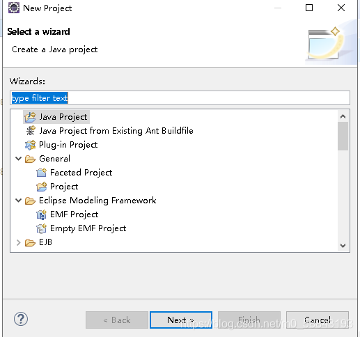Select Java Project from Existing Ant Buildfile
This screenshot has height=337, width=360.
[116, 131]
